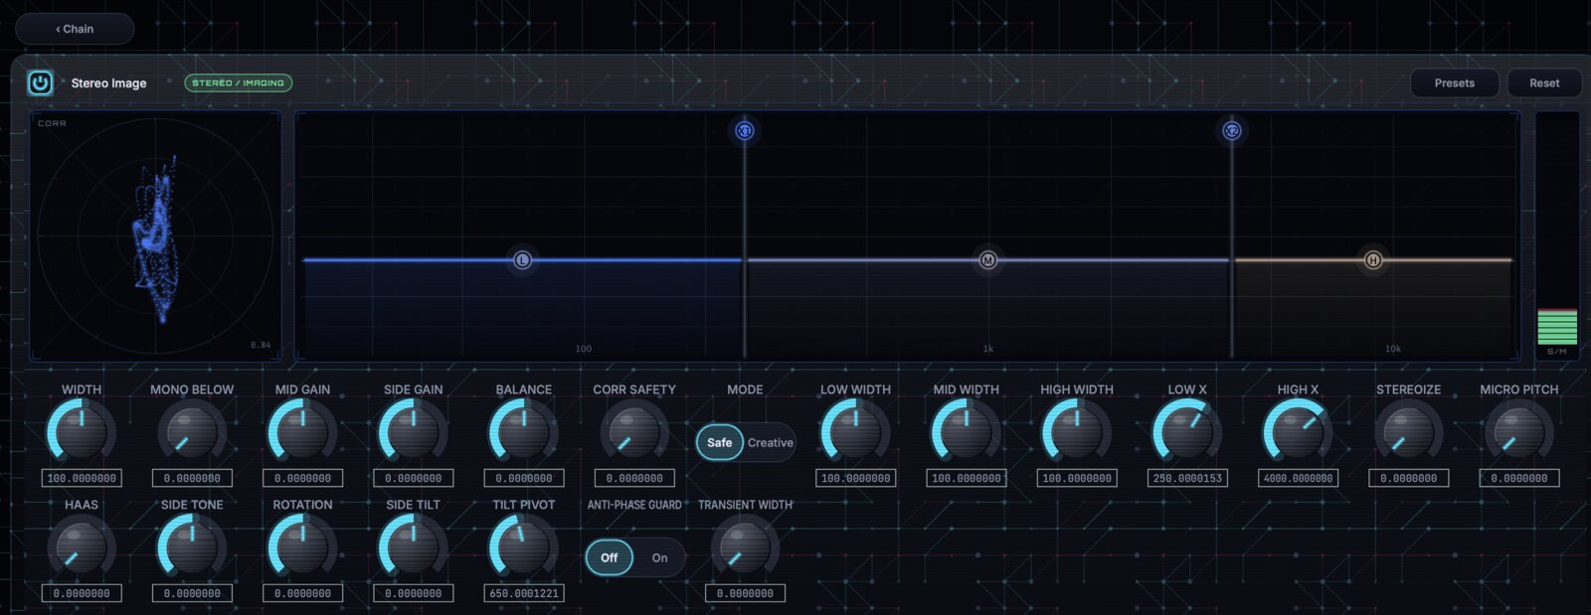Click the Side Tone value field
The width and height of the screenshot is (1591, 615).
click(192, 593)
